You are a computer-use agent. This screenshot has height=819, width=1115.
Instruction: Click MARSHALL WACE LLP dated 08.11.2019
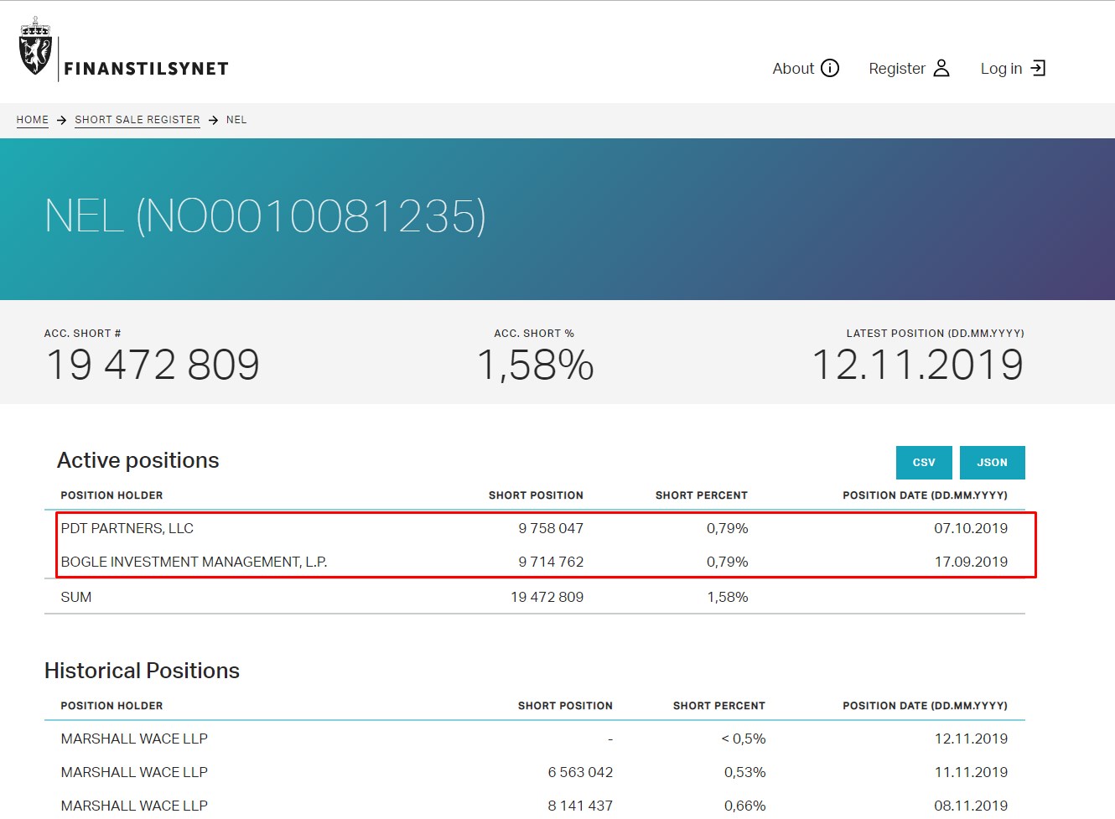click(x=134, y=806)
